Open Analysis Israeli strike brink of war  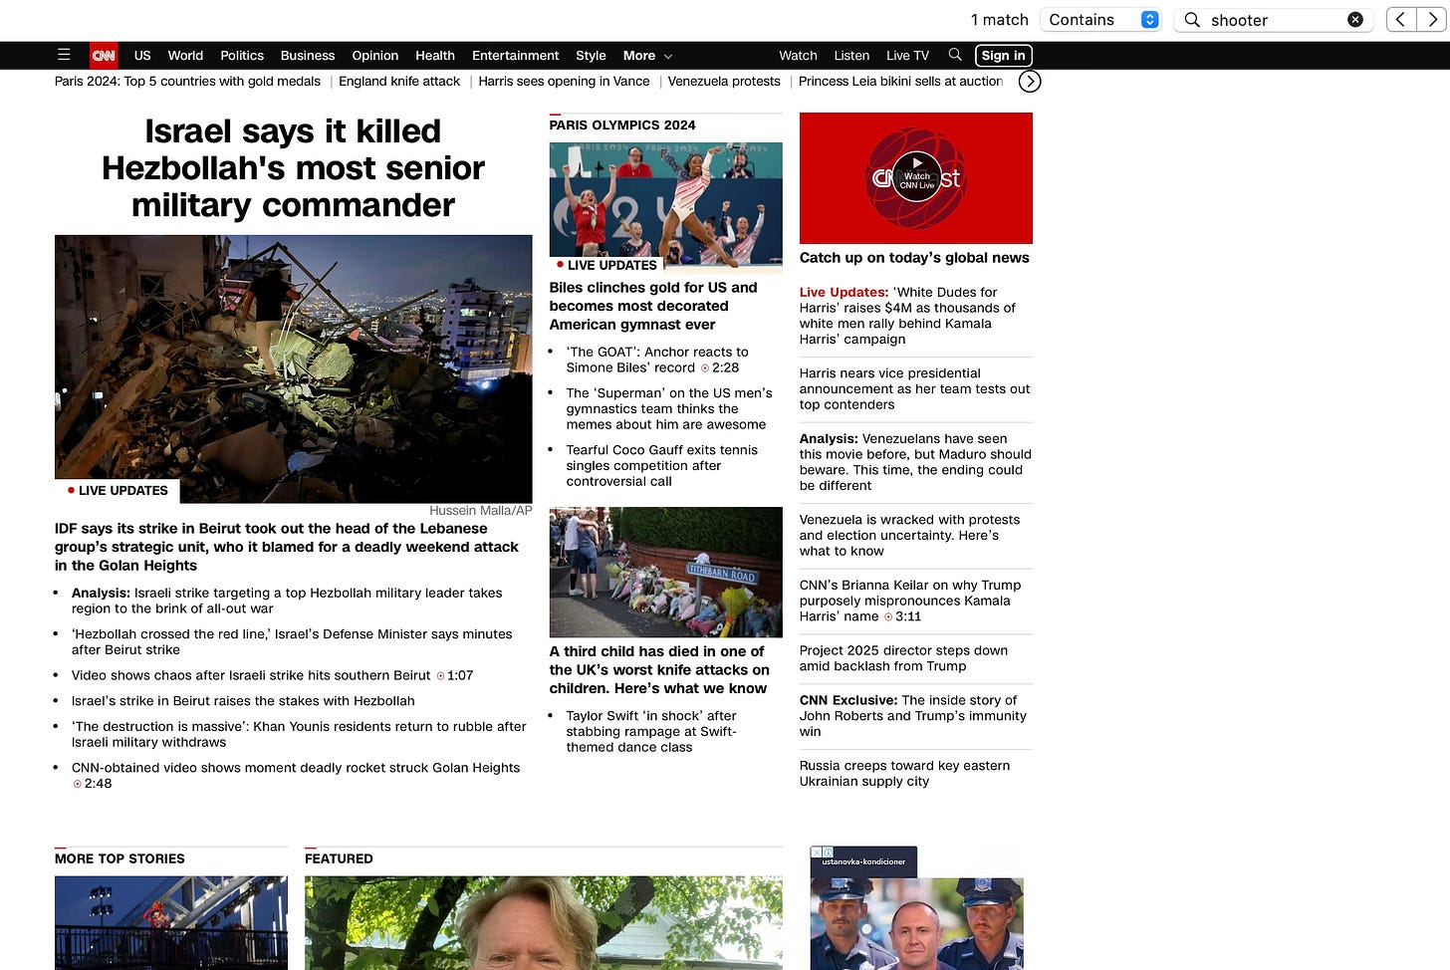pos(287,601)
